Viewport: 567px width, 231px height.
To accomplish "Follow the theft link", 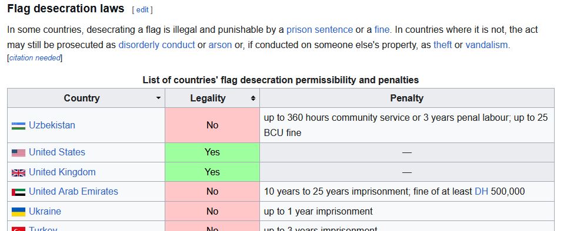I will (x=443, y=45).
